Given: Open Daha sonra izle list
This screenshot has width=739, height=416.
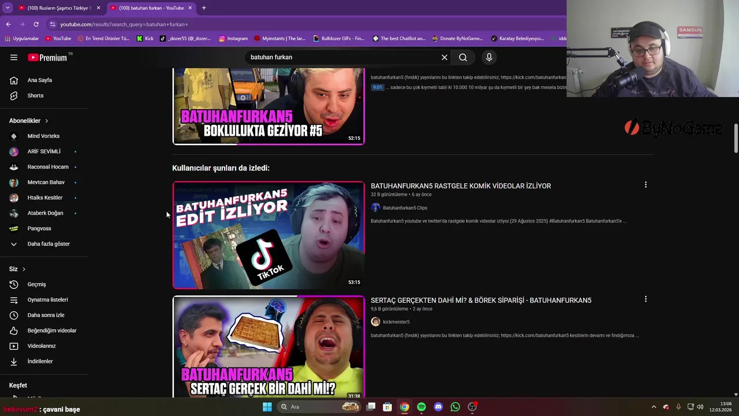Looking at the screenshot, I should (x=44, y=315).
